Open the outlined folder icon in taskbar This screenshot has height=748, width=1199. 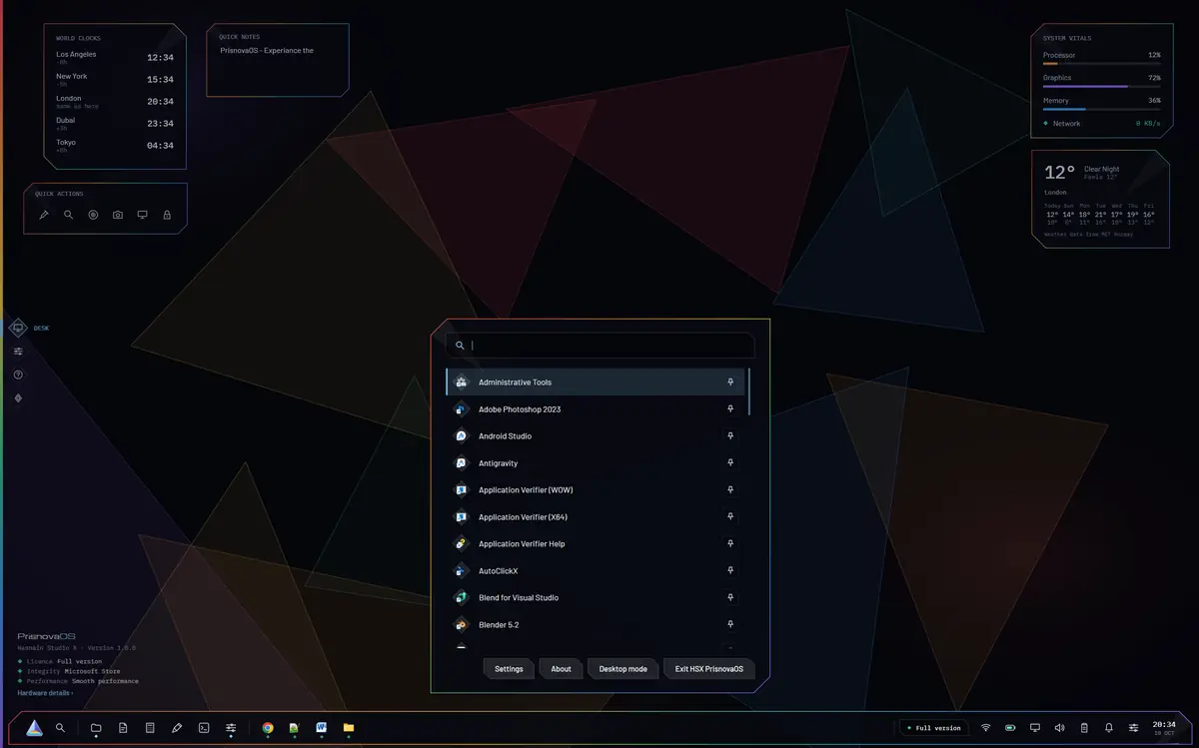click(x=96, y=728)
